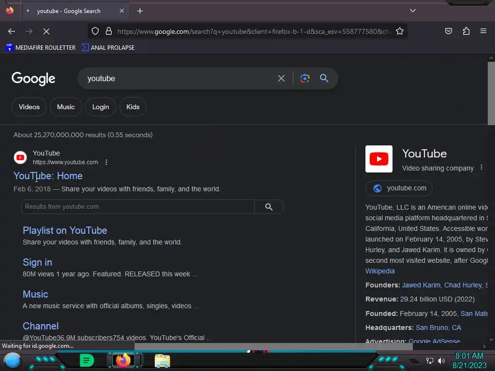Click the Firefox logo in title bar
The image size is (495, 371).
point(10,11)
